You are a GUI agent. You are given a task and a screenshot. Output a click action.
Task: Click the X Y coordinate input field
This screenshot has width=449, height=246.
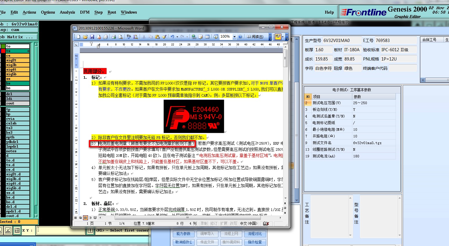point(61,231)
